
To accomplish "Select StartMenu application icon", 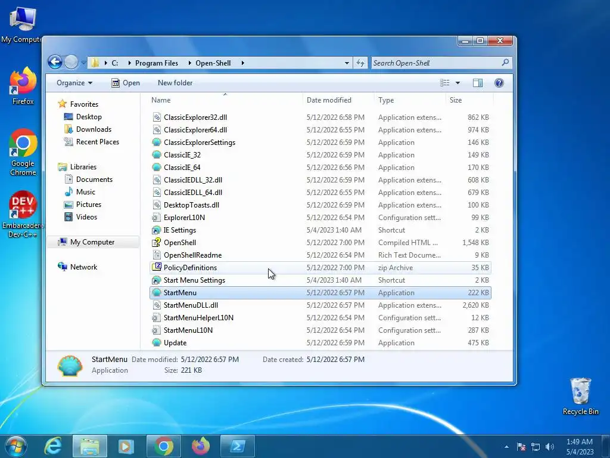I will [x=157, y=292].
